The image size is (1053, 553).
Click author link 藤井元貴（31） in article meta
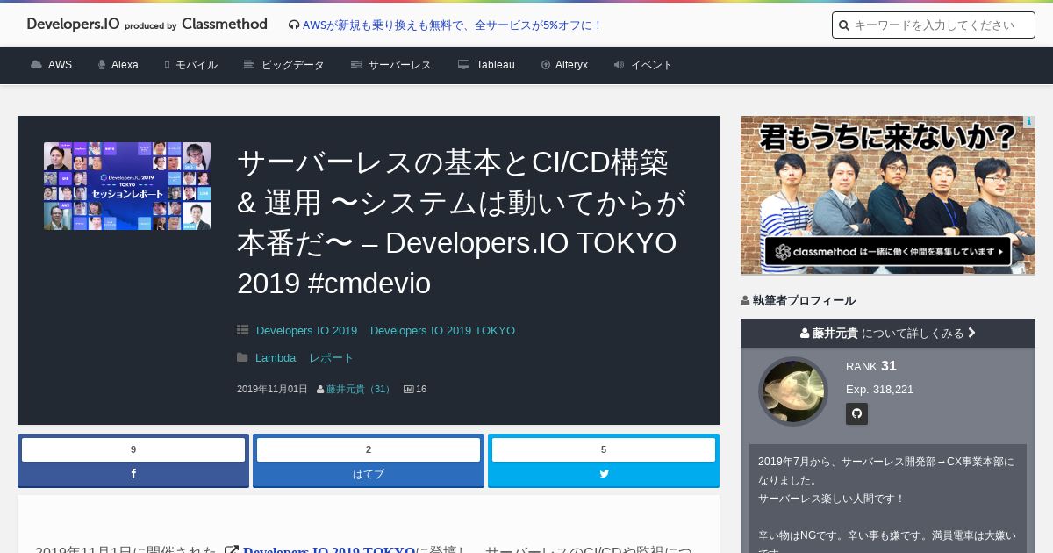coord(360,389)
